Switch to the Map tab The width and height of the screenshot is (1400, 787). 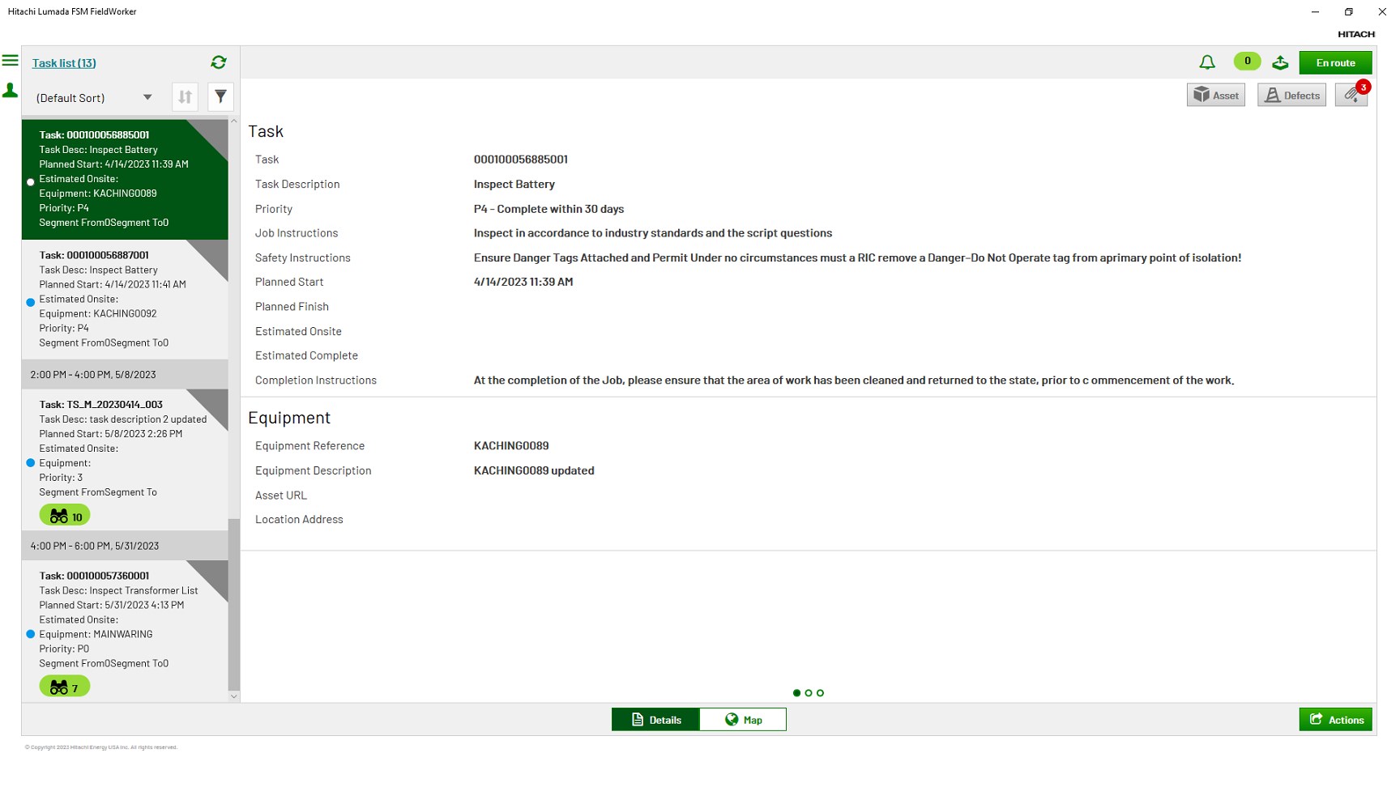coord(743,719)
